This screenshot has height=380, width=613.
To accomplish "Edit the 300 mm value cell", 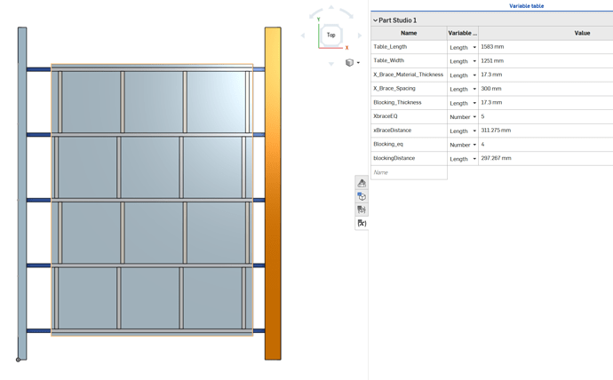I will pos(545,89).
